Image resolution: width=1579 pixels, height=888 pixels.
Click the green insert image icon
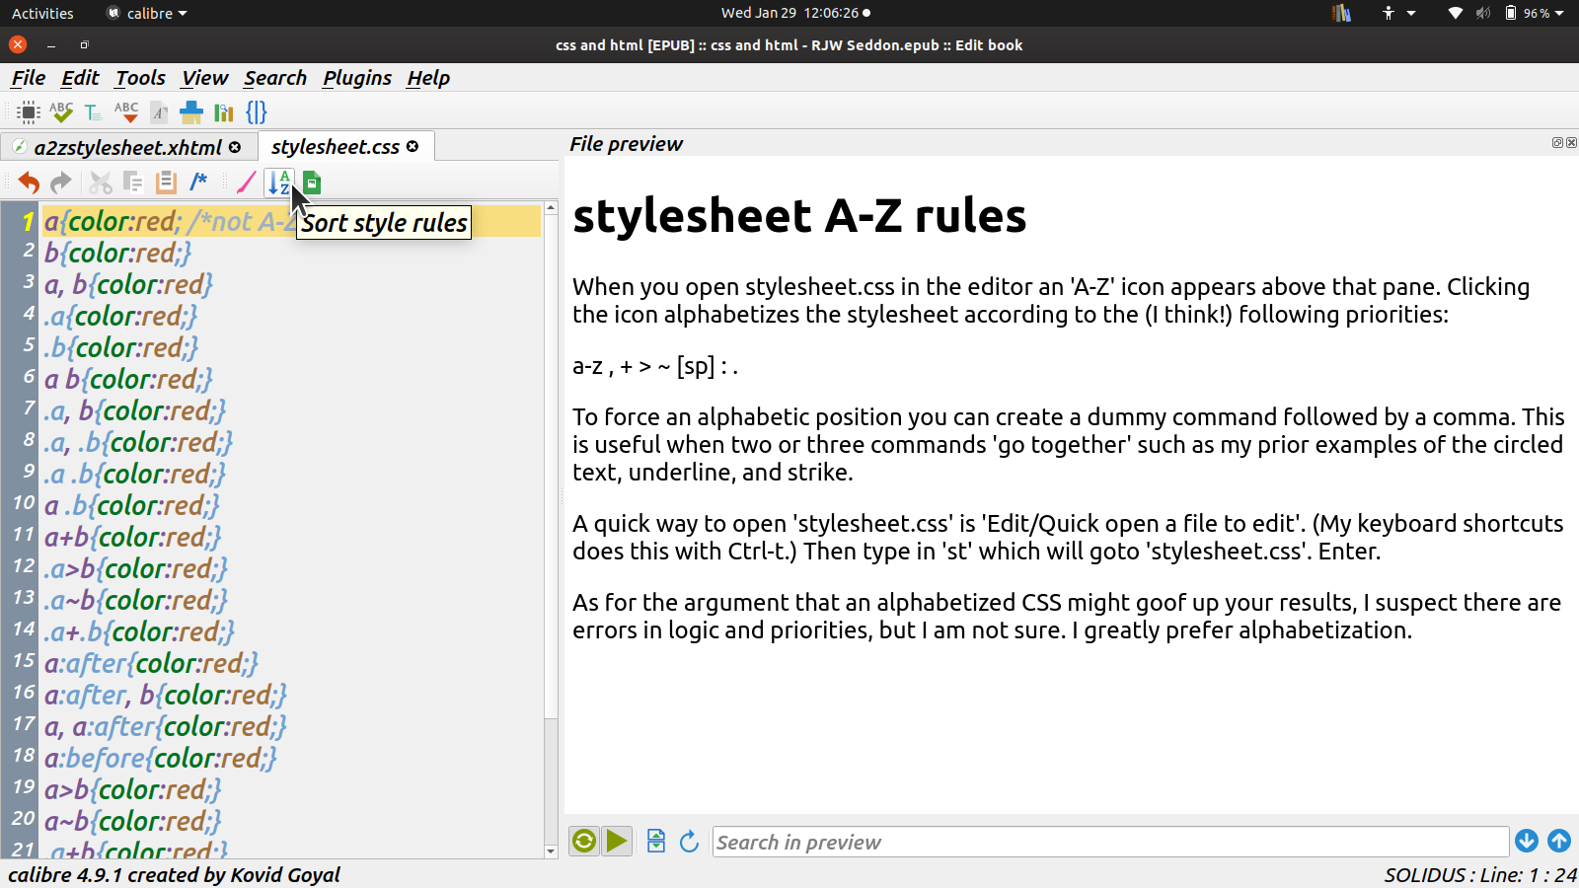coord(312,183)
